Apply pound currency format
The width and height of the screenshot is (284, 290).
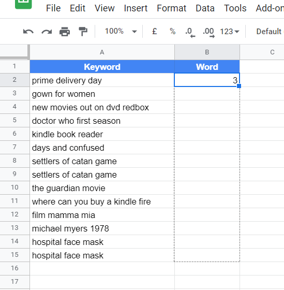(x=155, y=31)
